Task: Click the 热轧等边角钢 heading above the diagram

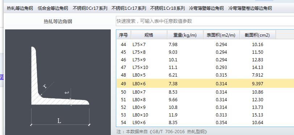Action: tap(58, 21)
